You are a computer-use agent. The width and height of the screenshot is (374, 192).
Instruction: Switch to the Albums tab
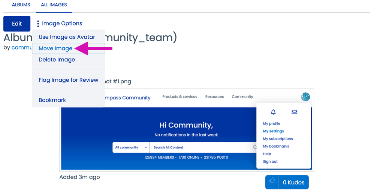click(x=21, y=5)
